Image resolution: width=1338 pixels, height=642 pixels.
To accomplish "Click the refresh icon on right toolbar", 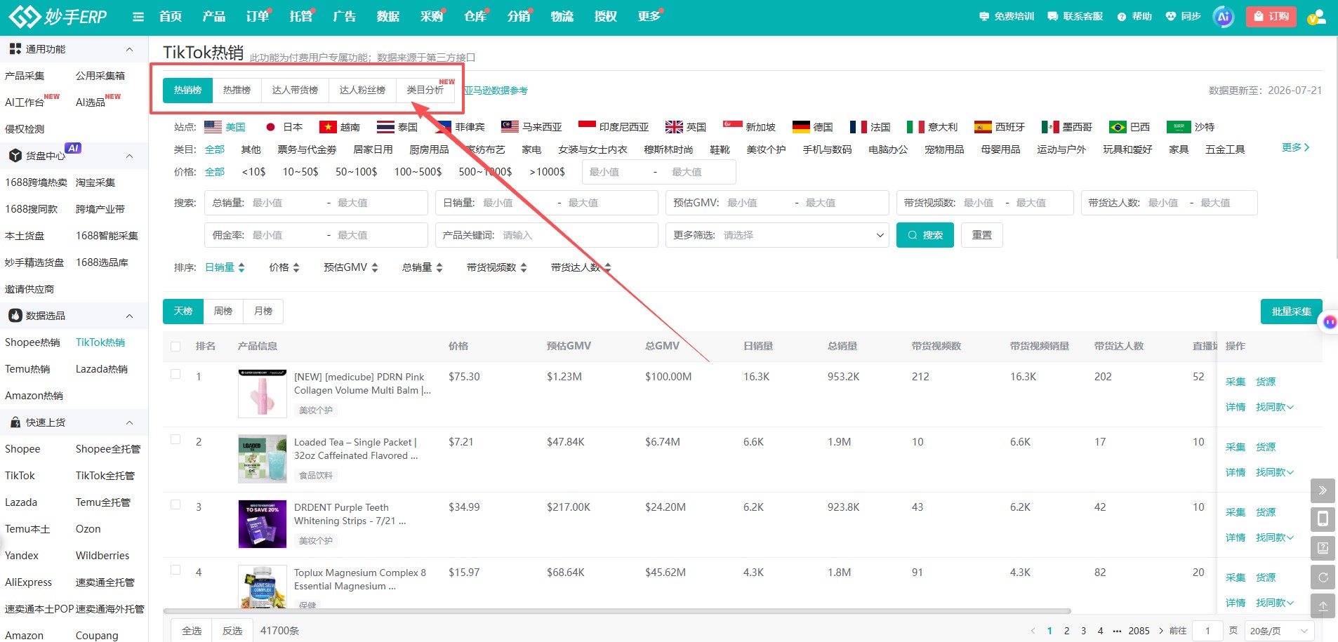I will [x=1323, y=577].
